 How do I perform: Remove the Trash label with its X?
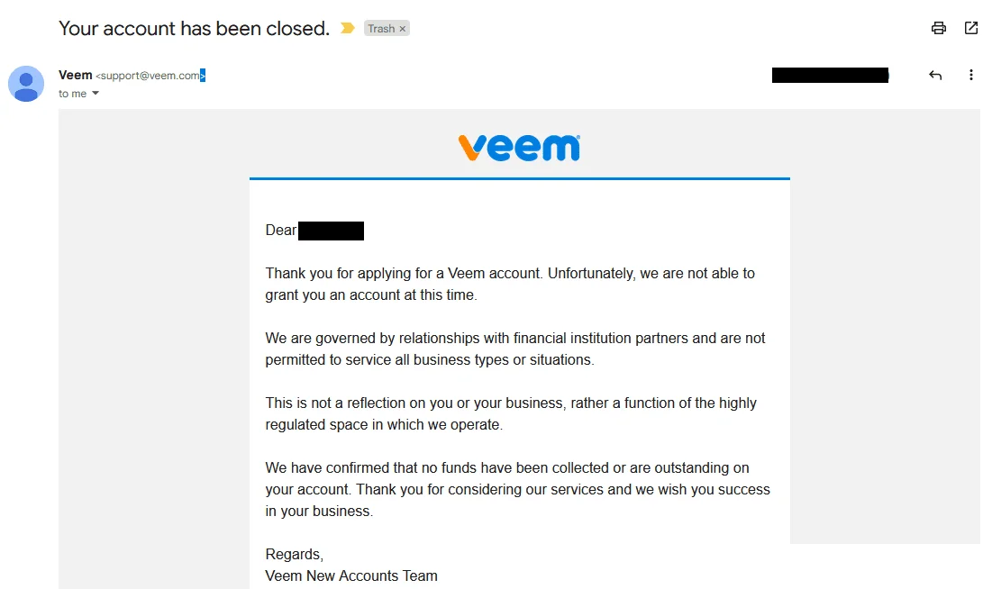(x=403, y=29)
